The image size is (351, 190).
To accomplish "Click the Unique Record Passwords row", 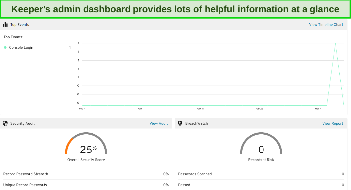I will [x=86, y=185].
